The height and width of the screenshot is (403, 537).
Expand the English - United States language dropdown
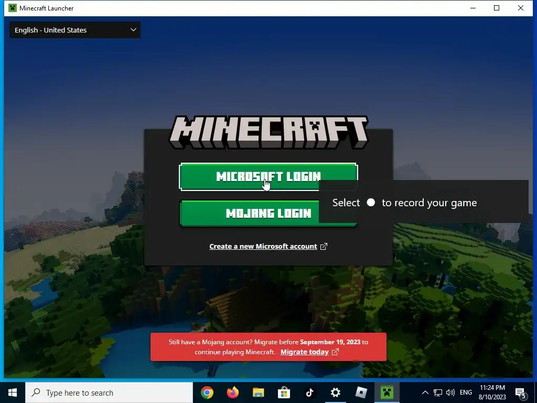(x=75, y=30)
